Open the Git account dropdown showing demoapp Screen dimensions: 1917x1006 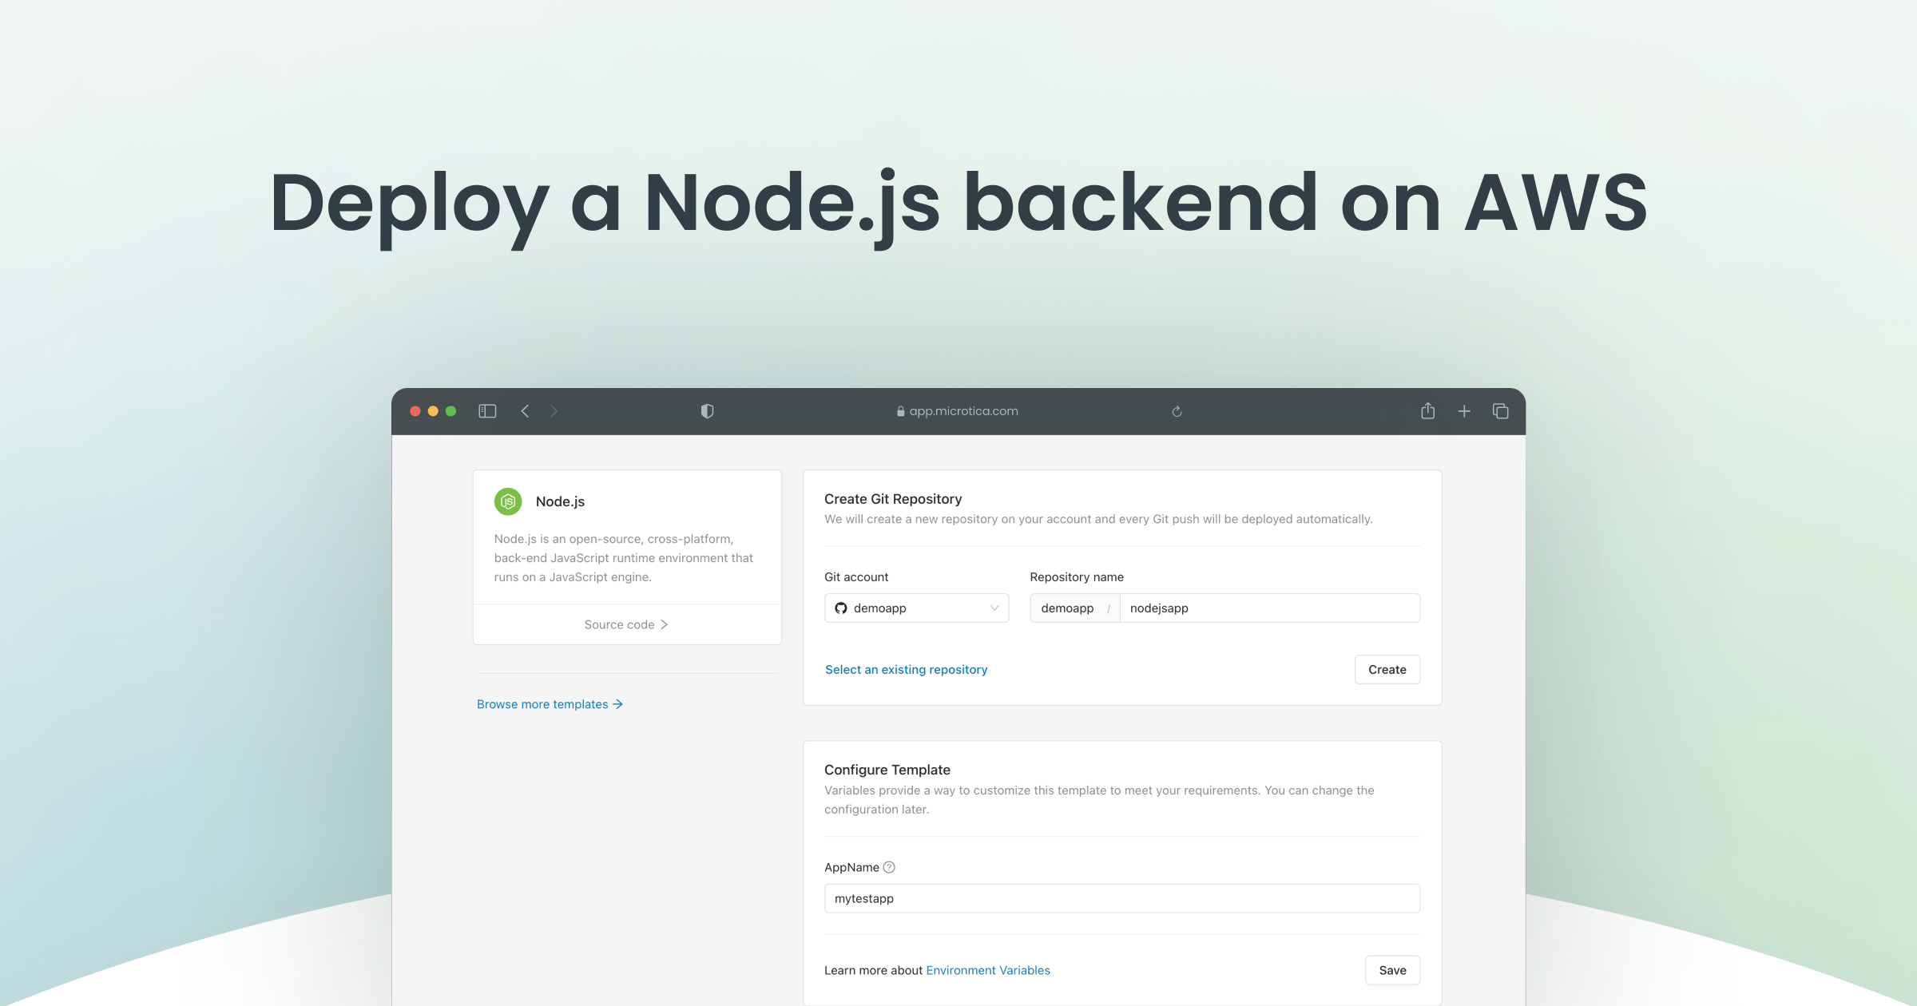[915, 608]
